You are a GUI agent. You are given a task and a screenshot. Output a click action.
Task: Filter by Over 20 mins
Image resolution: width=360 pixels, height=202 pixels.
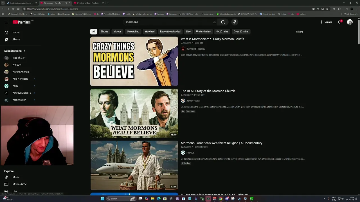[x=241, y=31]
